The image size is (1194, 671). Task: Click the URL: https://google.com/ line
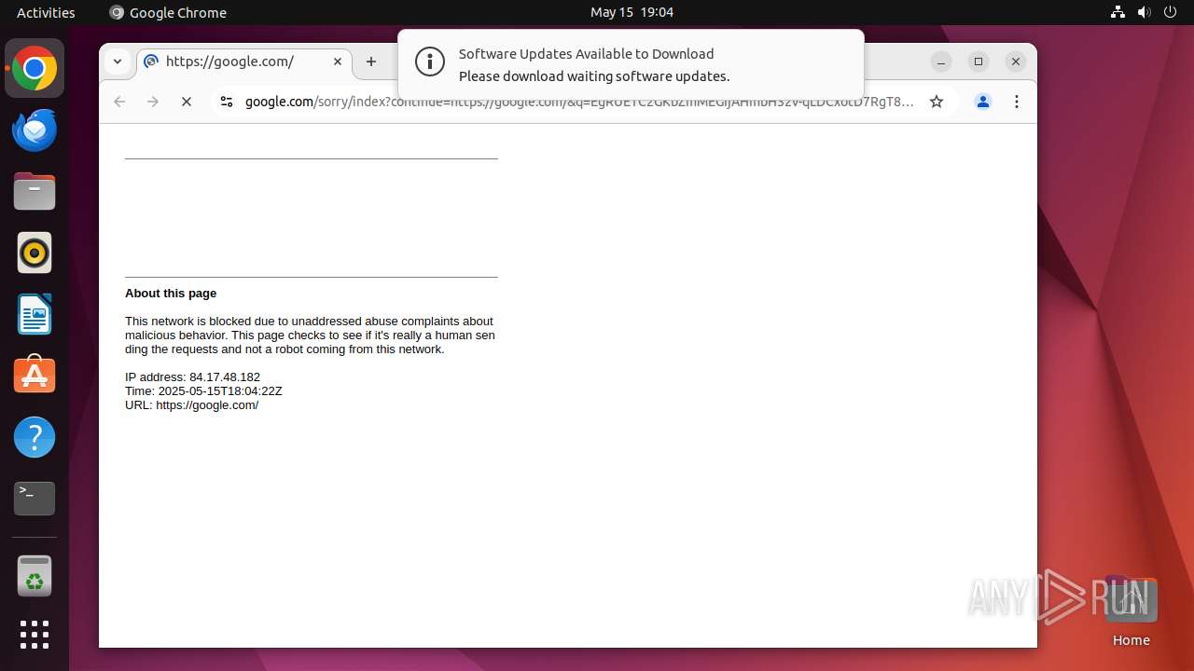pyautogui.click(x=191, y=405)
